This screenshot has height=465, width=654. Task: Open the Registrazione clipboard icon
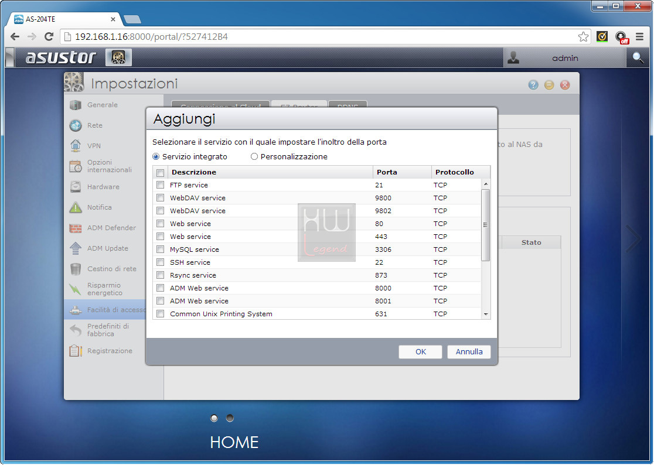76,351
